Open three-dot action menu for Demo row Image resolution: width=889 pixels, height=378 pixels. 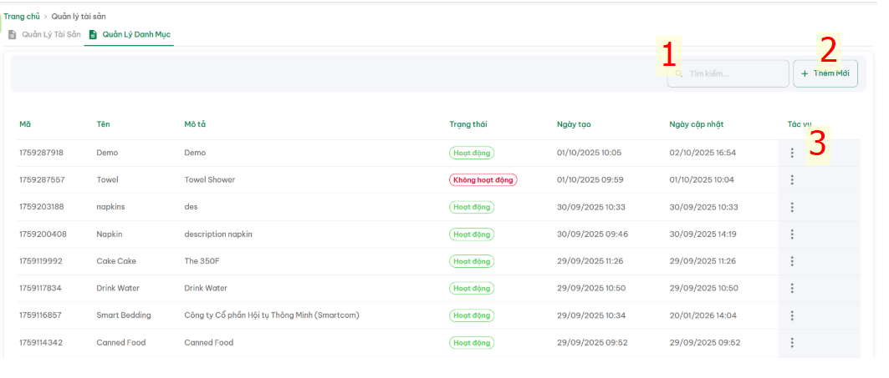tap(791, 153)
